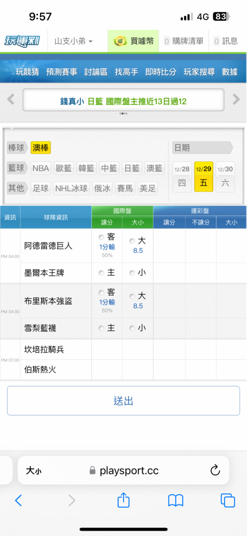247x536 pixels.
Task: Show previous banner with left arrow
Action: [11, 100]
